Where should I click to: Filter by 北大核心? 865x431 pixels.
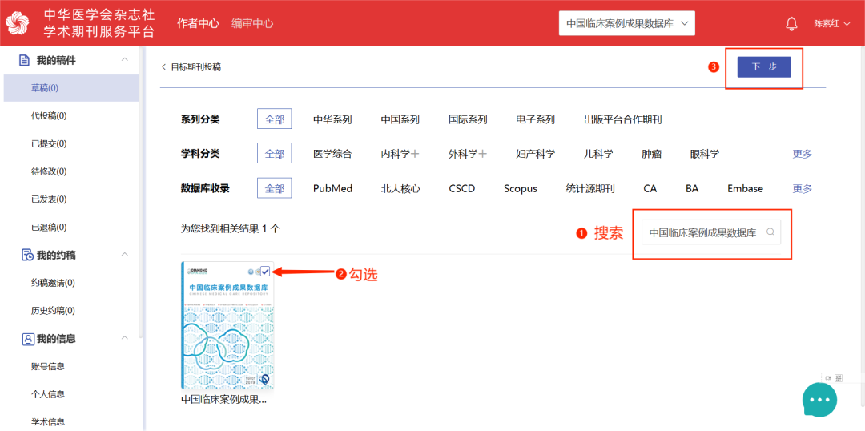click(x=400, y=189)
